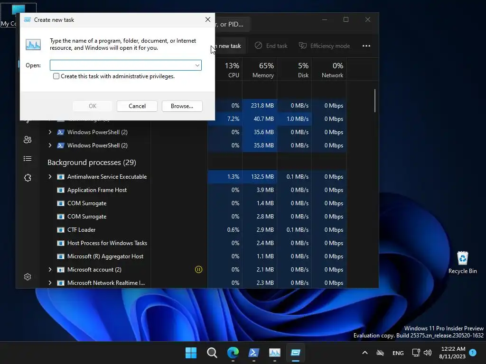The width and height of the screenshot is (486, 364).
Task: Click the Task Manager search box
Action: pyautogui.click(x=233, y=24)
